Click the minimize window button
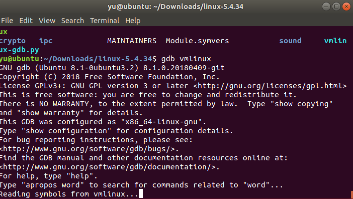 326,6
